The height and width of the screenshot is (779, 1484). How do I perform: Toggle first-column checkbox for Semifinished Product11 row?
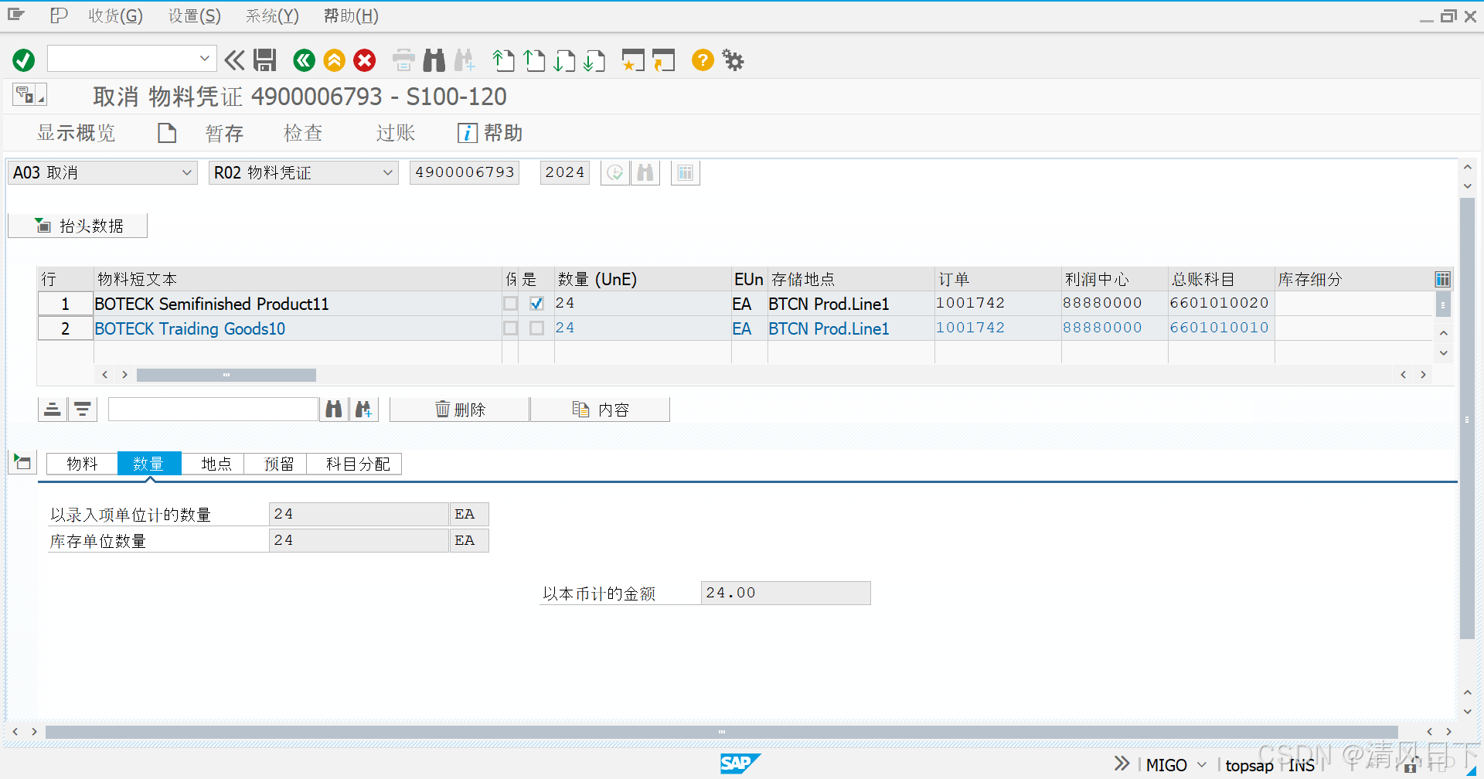click(x=510, y=304)
